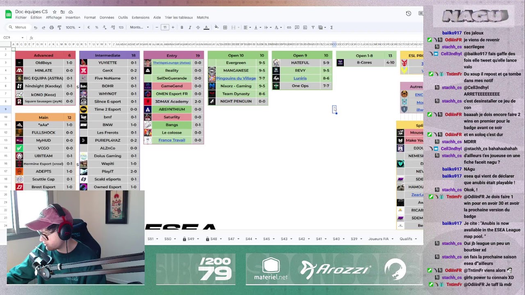Viewport: 525px width, 295px height.
Task: Open the borders tool
Action: pos(225,27)
